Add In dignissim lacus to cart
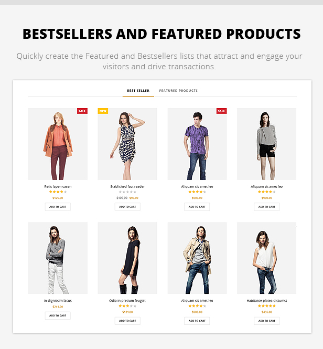This screenshot has width=323, height=349. click(58, 315)
